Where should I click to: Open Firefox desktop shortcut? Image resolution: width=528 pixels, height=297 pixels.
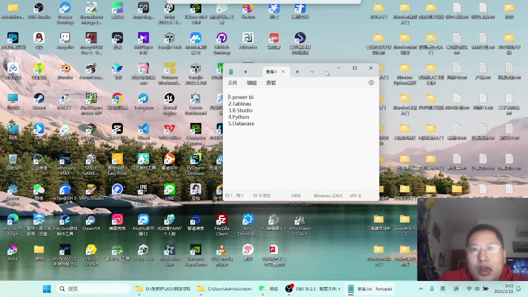tap(248, 11)
